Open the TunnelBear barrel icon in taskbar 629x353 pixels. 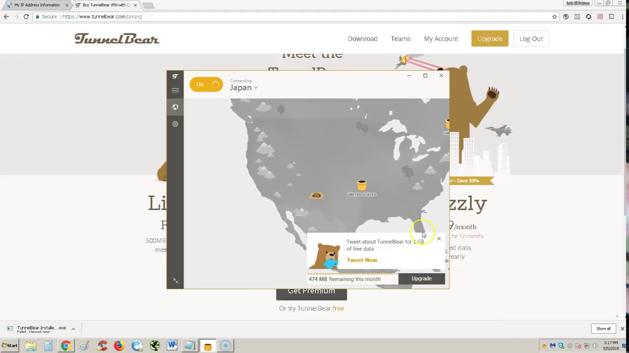[207, 346]
